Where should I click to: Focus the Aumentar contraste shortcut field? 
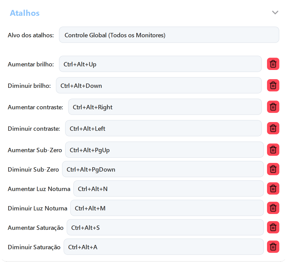point(165,107)
